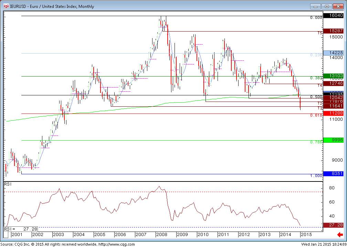Image resolution: width=347 pixels, height=247 pixels.
Task: Maximize the IEURUSD chart window
Action: [327, 6]
